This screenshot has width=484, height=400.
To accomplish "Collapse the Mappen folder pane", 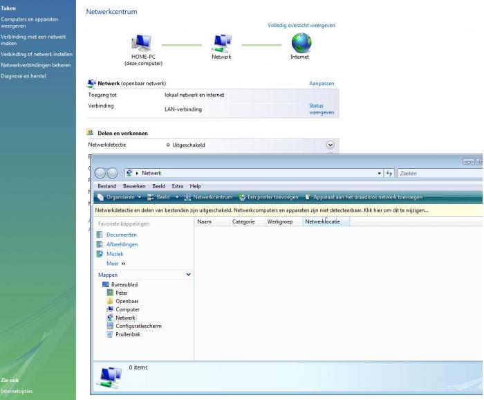I will (189, 275).
